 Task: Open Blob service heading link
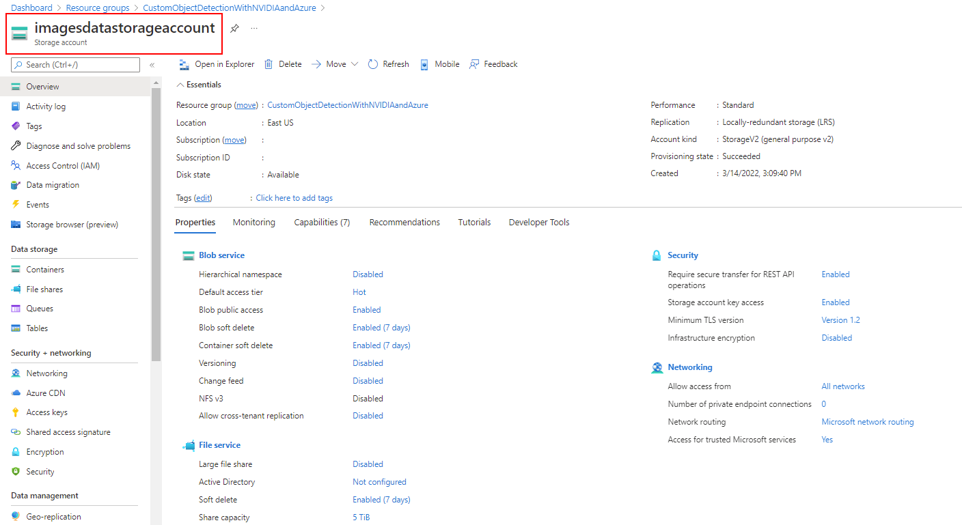[221, 255]
